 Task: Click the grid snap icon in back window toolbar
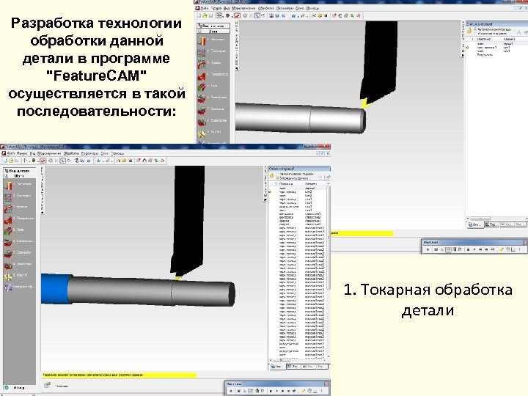pos(219,15)
